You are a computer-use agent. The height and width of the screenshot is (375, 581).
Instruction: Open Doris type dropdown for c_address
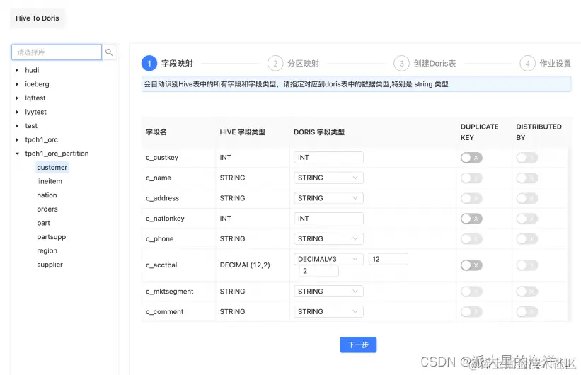328,198
